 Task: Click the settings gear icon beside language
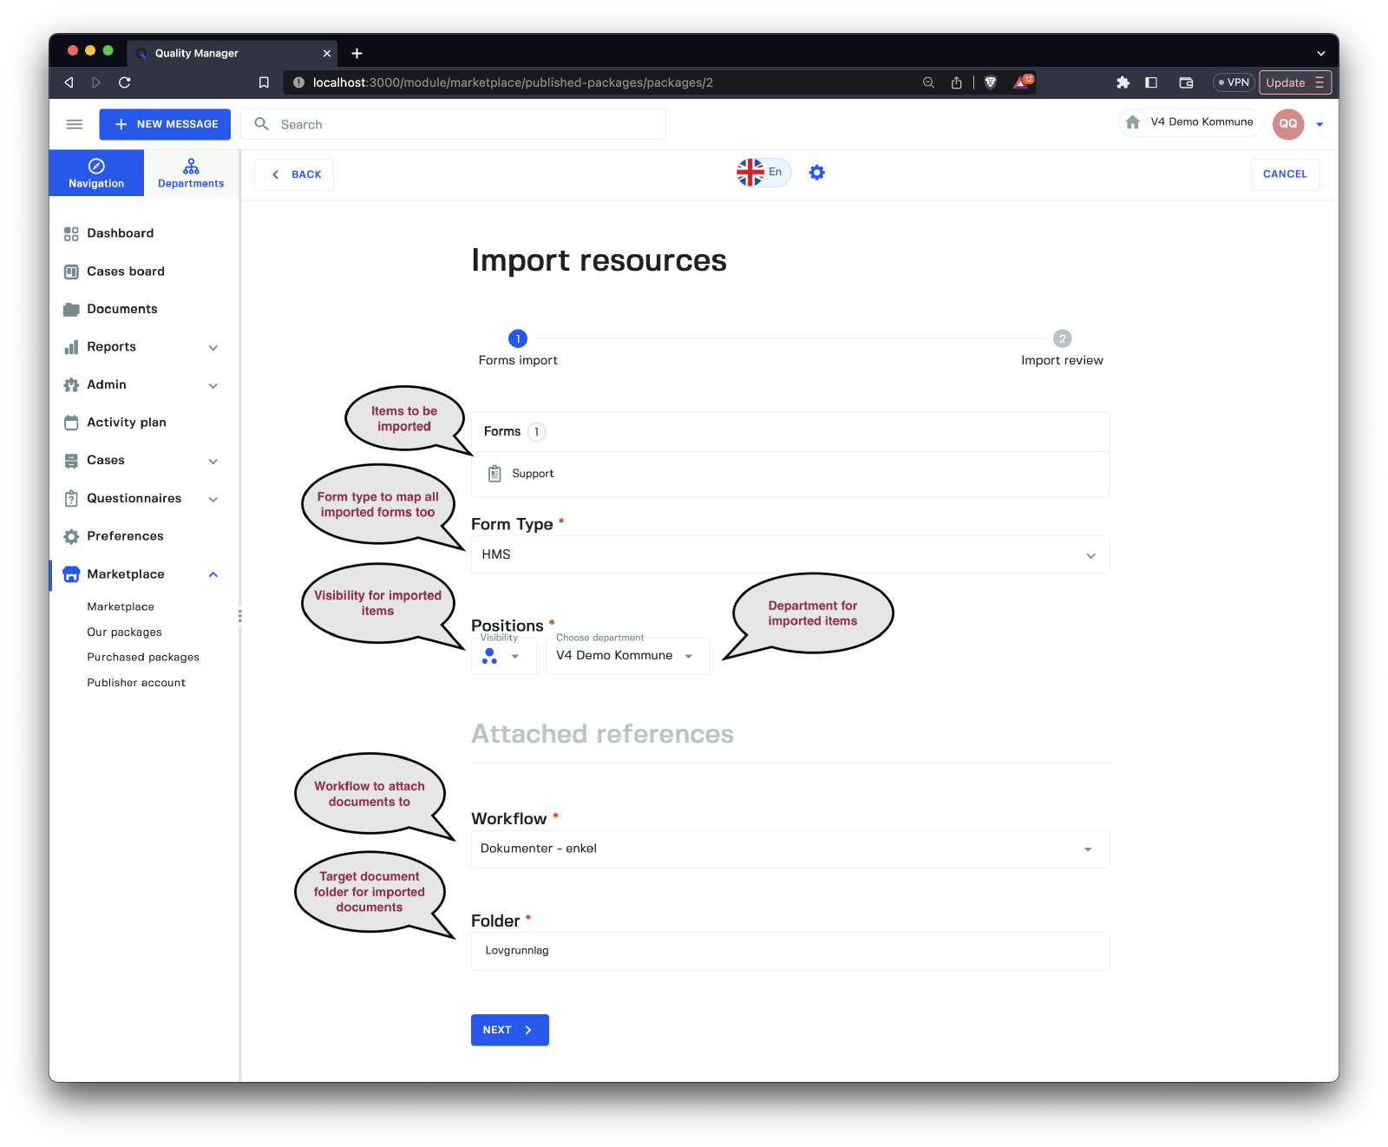816,173
